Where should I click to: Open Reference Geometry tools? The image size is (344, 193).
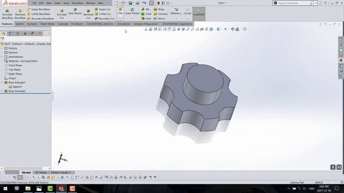point(176,11)
